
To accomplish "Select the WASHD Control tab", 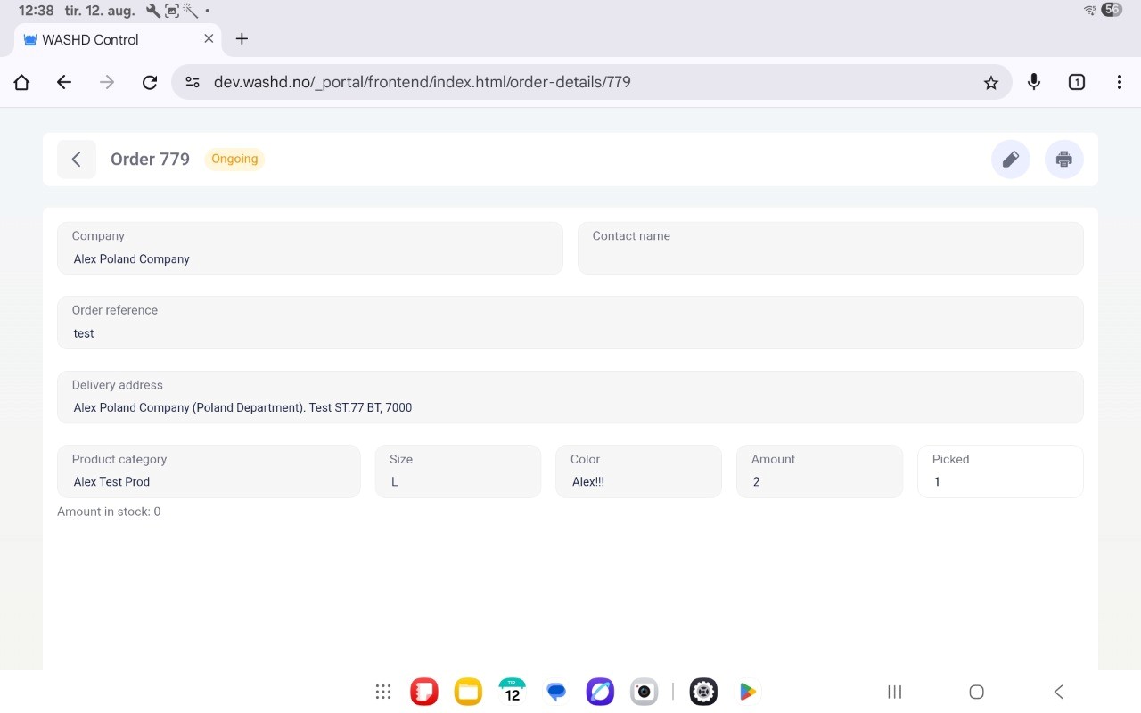I will pos(98,39).
